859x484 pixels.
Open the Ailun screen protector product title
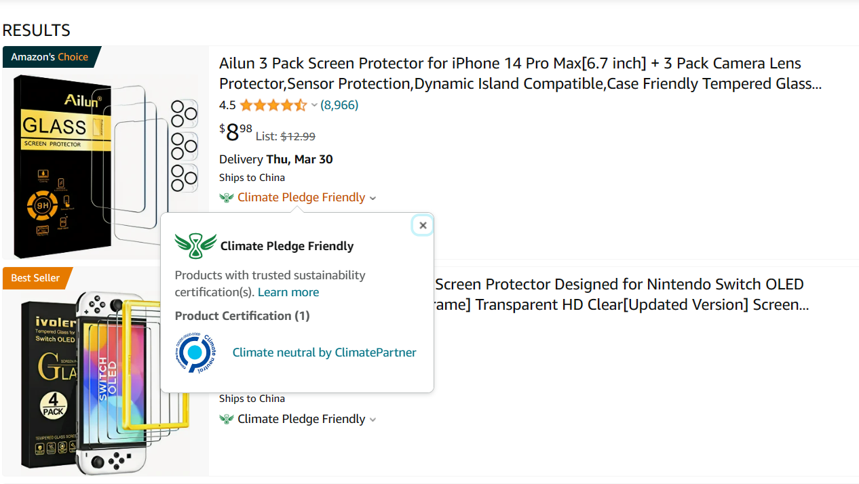click(x=520, y=73)
